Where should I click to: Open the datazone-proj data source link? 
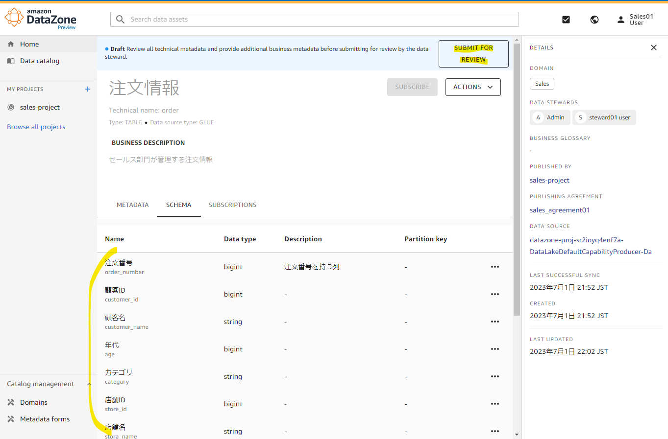[591, 246]
